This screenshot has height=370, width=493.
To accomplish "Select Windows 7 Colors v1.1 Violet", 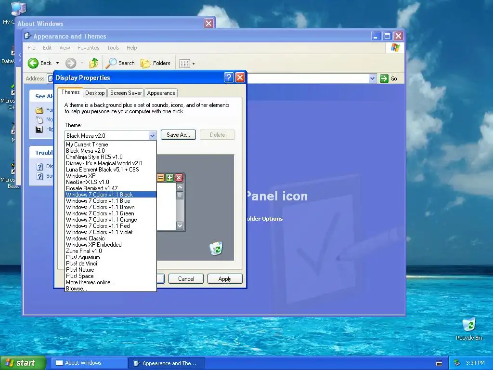I will pyautogui.click(x=110, y=232).
